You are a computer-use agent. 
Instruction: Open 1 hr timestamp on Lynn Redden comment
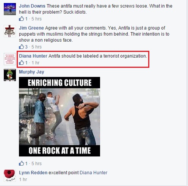pos(23,180)
